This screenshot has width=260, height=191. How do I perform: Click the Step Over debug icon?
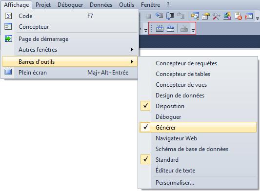click(x=170, y=16)
